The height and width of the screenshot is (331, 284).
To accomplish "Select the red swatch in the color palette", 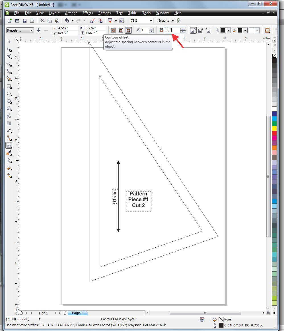I will pyautogui.click(x=274, y=133).
